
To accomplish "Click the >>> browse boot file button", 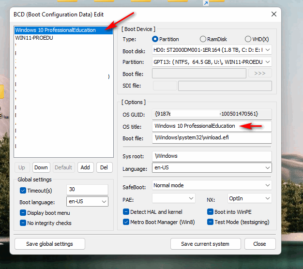I will pos(260,73).
